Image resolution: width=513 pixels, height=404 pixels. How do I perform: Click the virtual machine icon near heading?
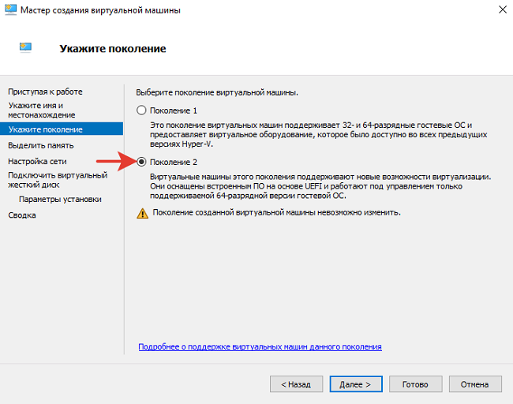click(26, 48)
